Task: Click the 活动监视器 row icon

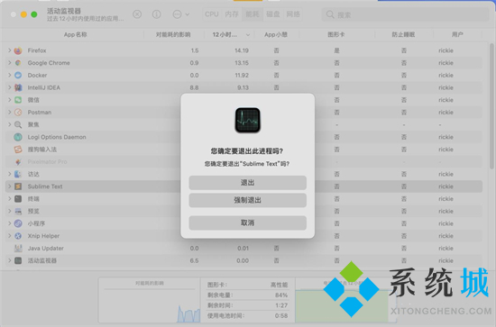Action: pyautogui.click(x=18, y=260)
